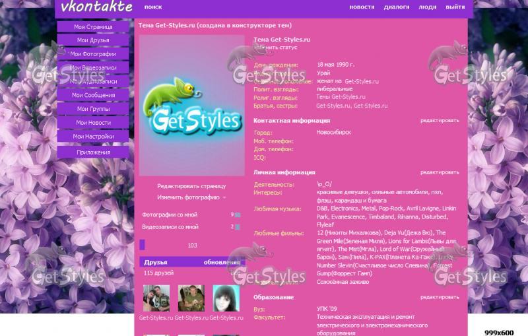Click the purple rating bar showing 103

pyautogui.click(x=191, y=245)
